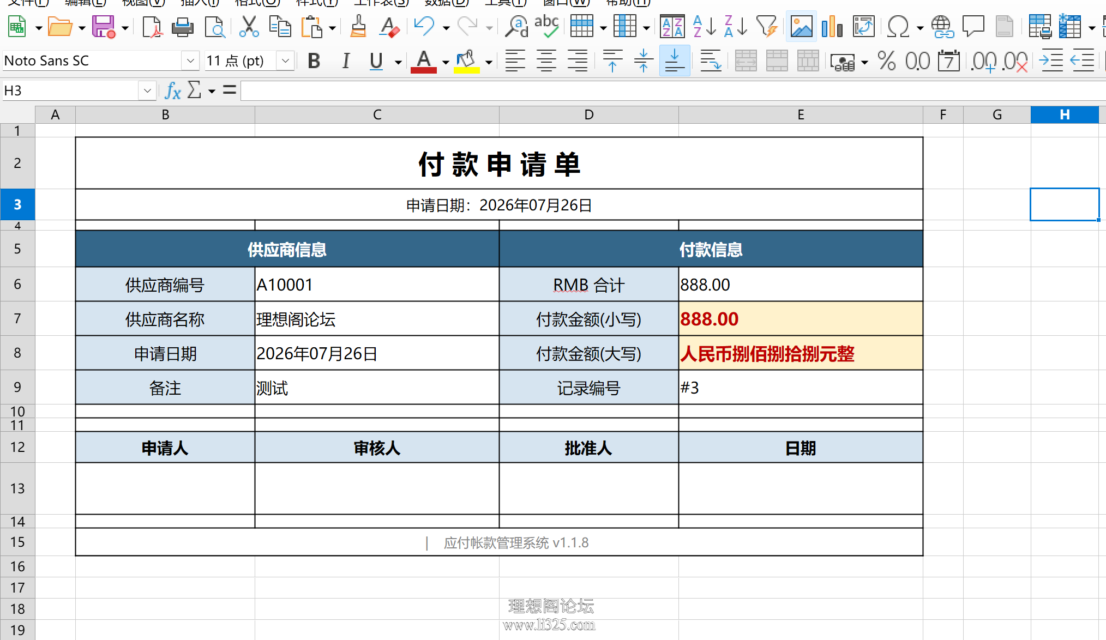Toggle italic formatting
Viewport: 1106px width, 640px height.
point(345,61)
